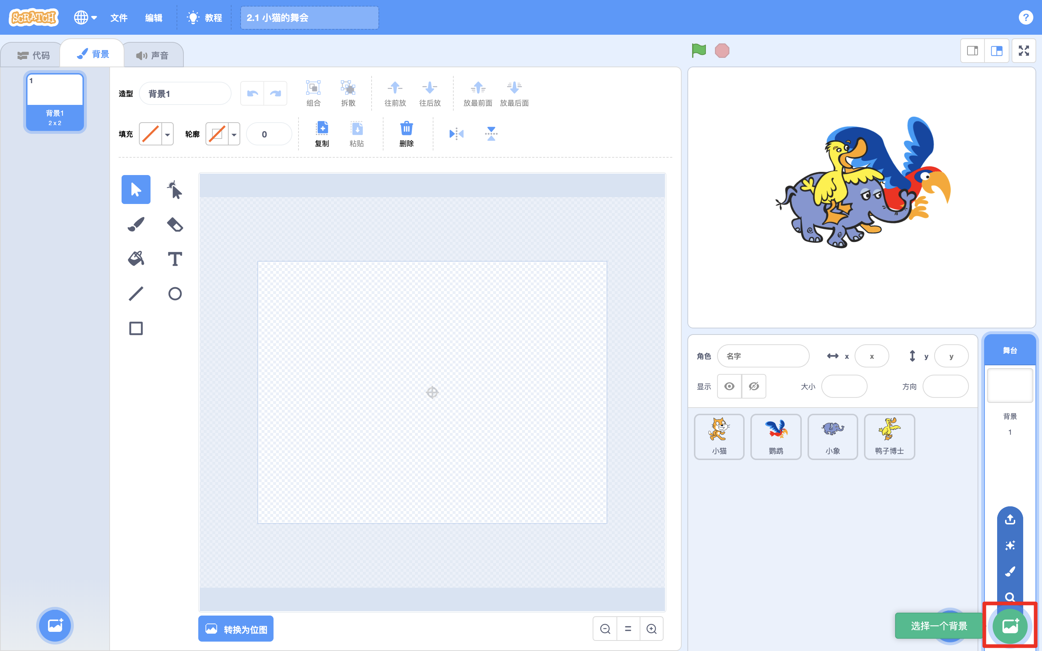The image size is (1042, 651).
Task: Select the arrow Select tool
Action: (x=136, y=190)
